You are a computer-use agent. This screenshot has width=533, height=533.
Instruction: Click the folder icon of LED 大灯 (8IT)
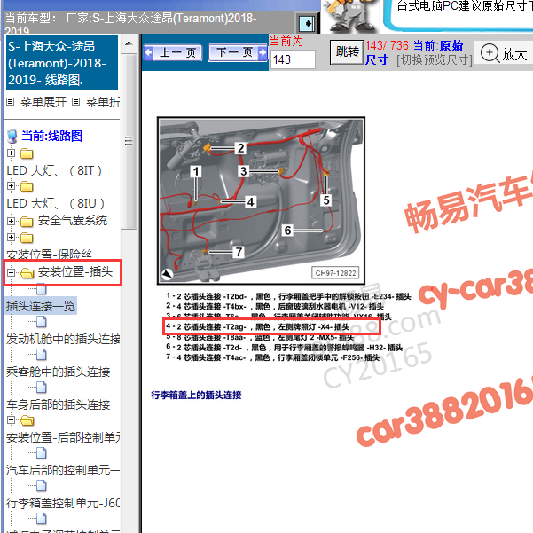pyautogui.click(x=27, y=153)
